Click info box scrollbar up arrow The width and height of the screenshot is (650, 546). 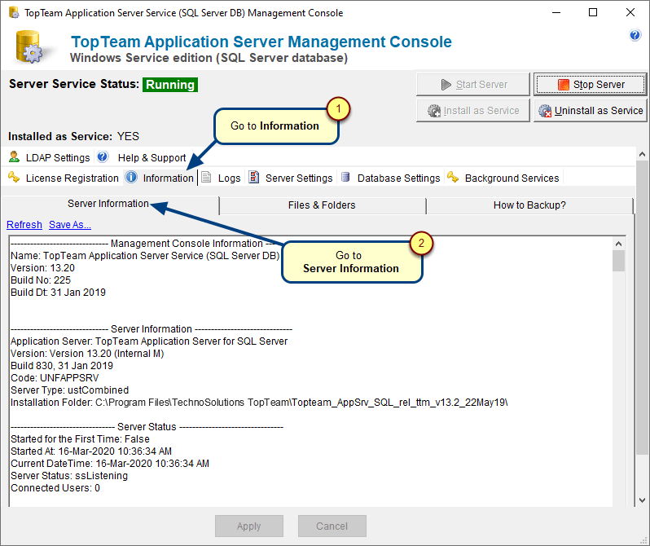click(618, 244)
